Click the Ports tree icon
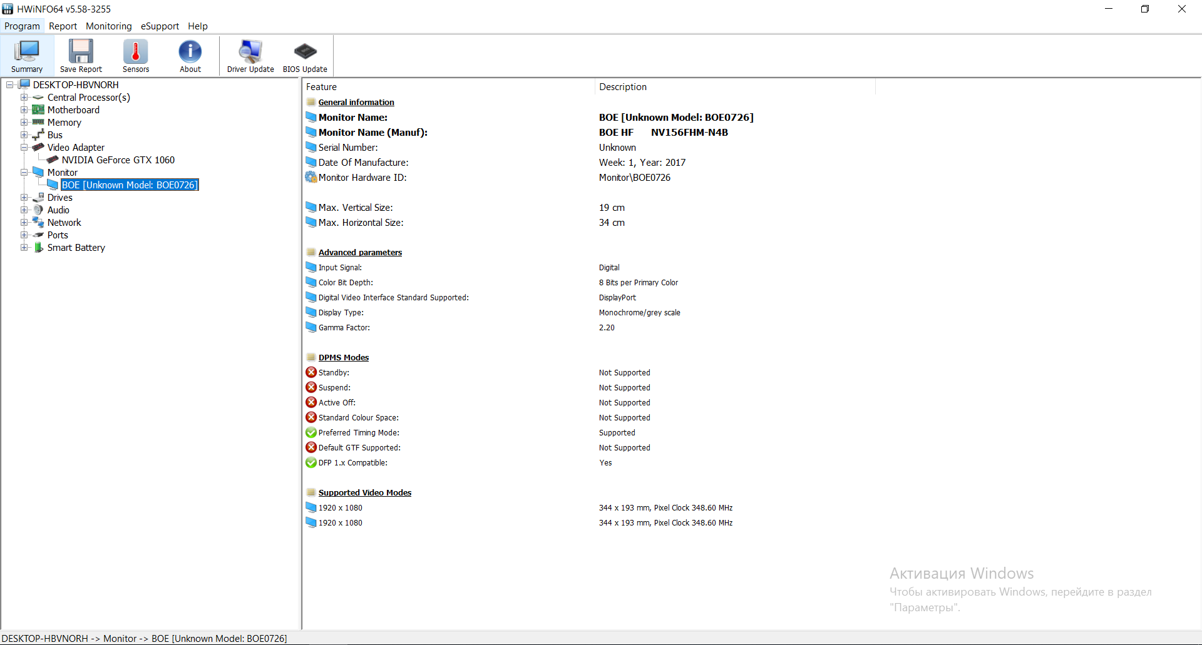 click(x=38, y=235)
